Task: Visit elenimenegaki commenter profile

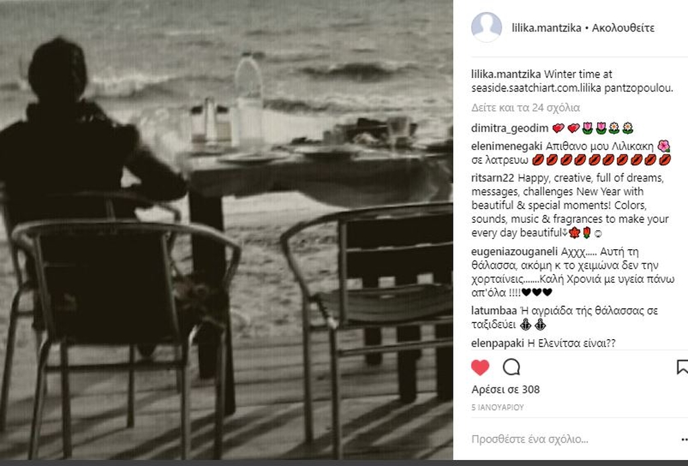Action: pyautogui.click(x=507, y=146)
